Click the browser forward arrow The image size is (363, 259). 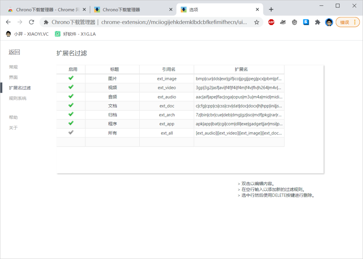pos(20,22)
